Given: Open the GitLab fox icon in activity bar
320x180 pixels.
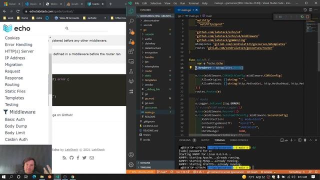Looking at the screenshot, I should [x=131, y=81].
